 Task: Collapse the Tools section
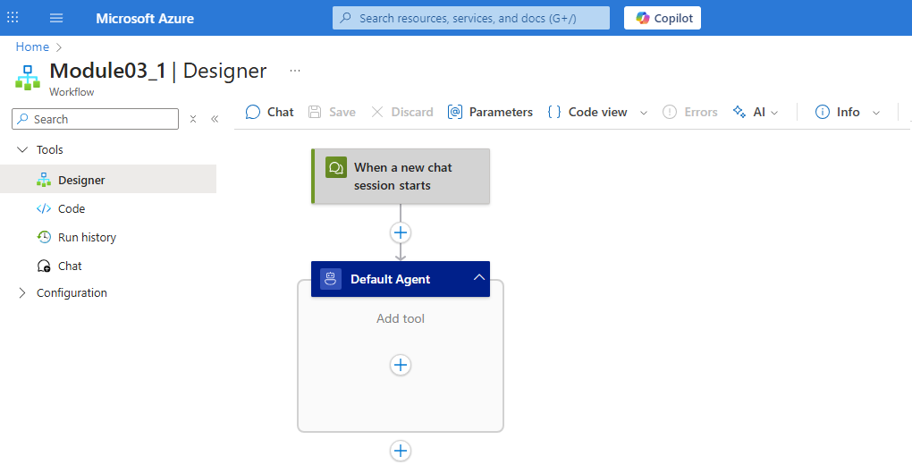pyautogui.click(x=22, y=149)
